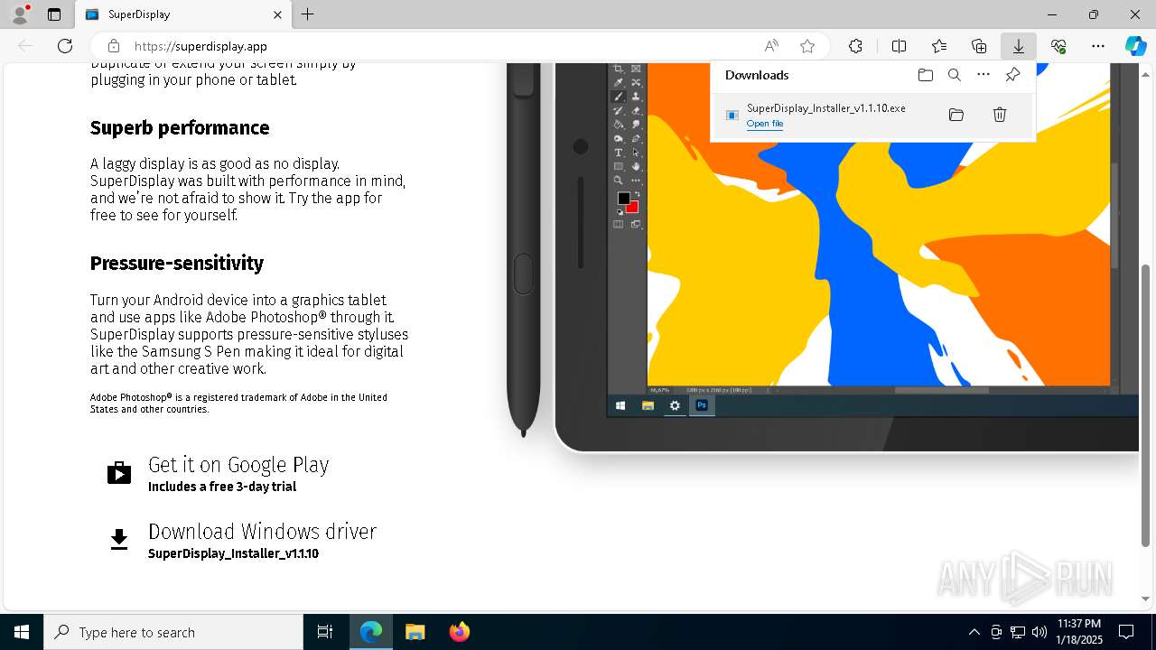Show hidden system tray icons
This screenshot has width=1156, height=650.
pyautogui.click(x=974, y=632)
